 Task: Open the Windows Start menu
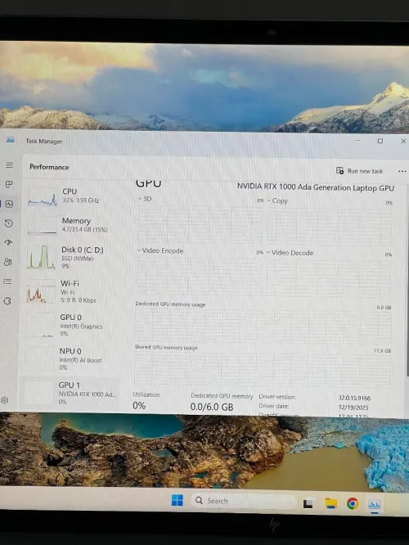(x=178, y=501)
